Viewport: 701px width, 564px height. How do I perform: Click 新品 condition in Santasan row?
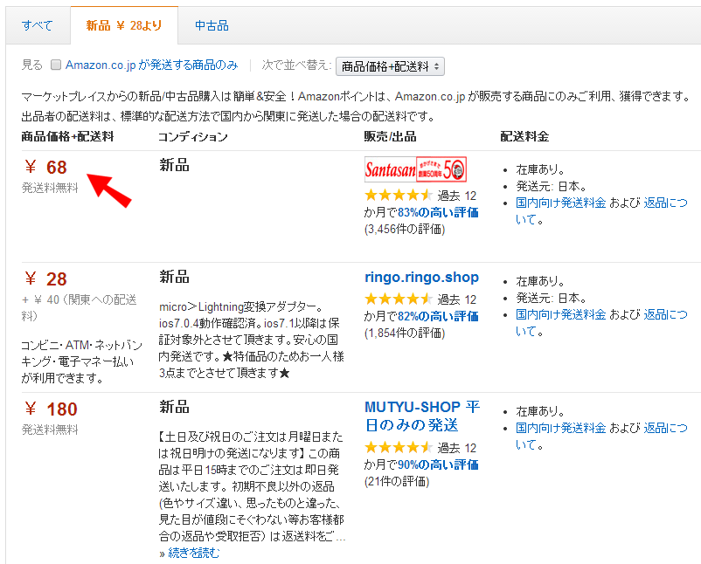click(x=174, y=165)
